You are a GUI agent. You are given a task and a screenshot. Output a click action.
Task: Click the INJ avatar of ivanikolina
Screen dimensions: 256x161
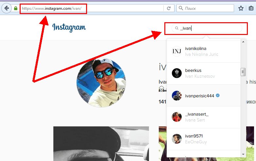(x=177, y=51)
